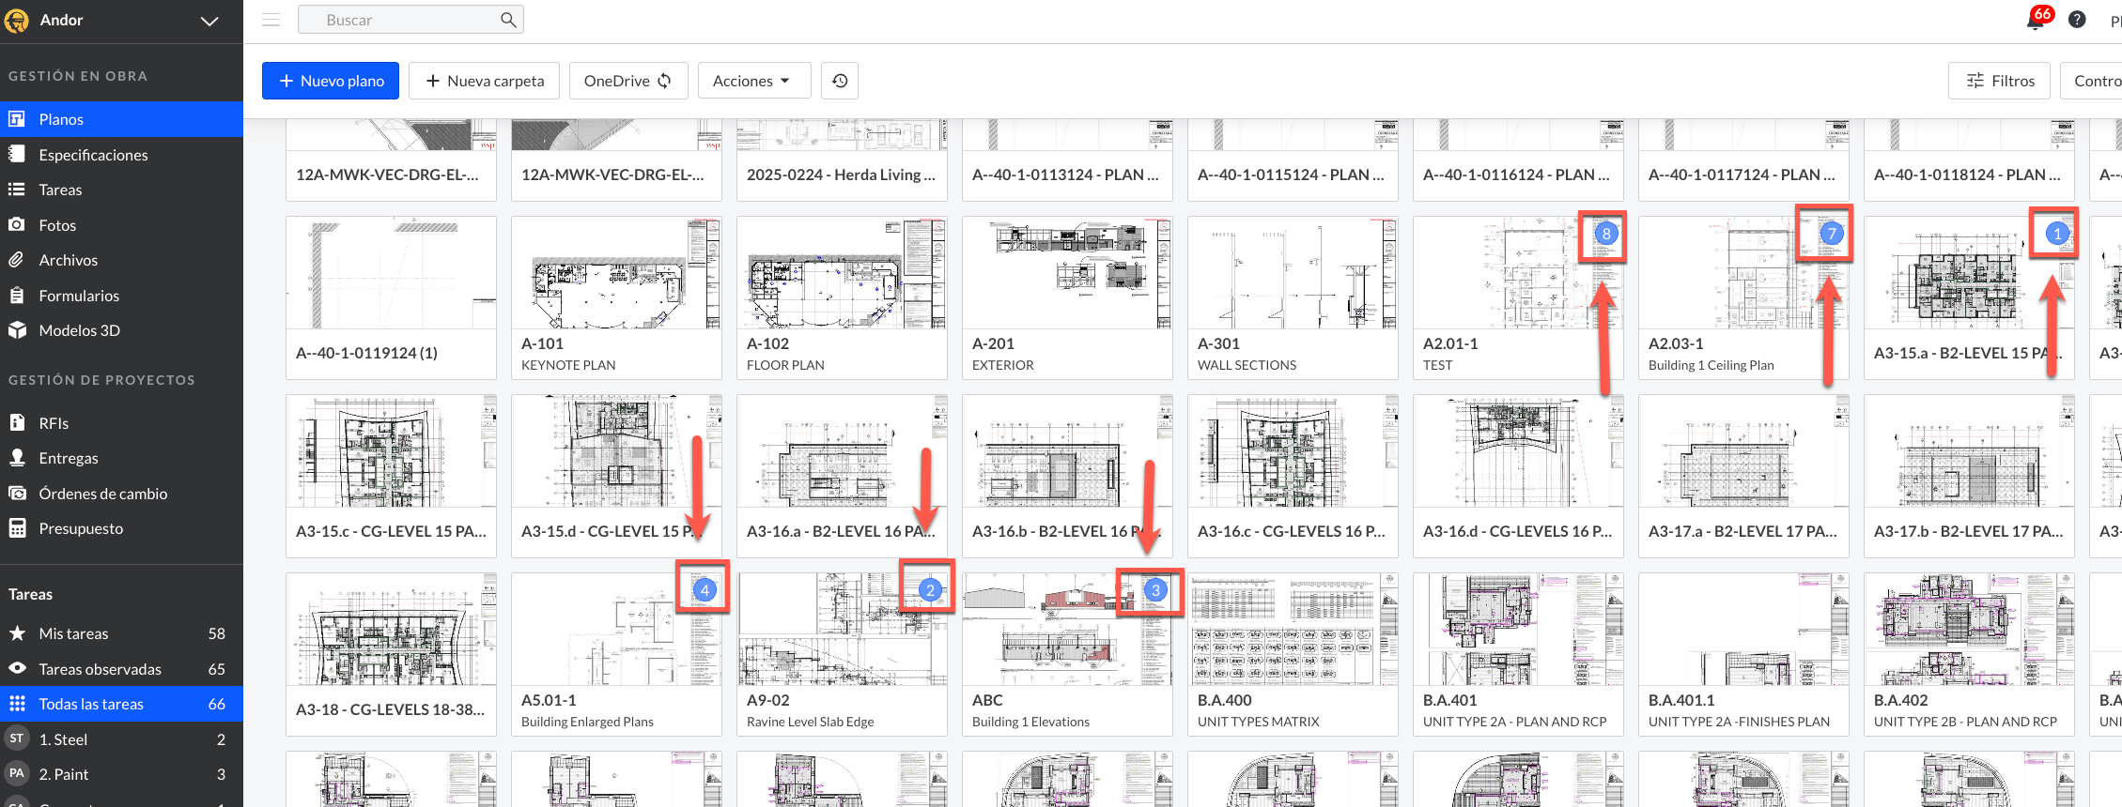
Task: Click the blue badge 4 on A5.01-1
Action: [705, 589]
